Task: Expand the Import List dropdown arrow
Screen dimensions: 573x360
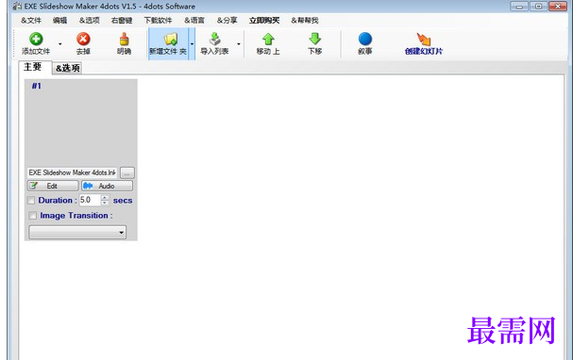Action: click(x=239, y=44)
